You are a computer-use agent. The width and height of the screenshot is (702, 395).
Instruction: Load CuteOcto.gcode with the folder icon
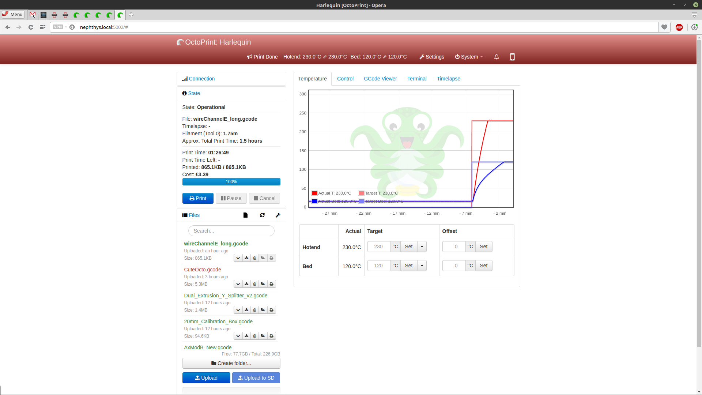click(x=263, y=284)
